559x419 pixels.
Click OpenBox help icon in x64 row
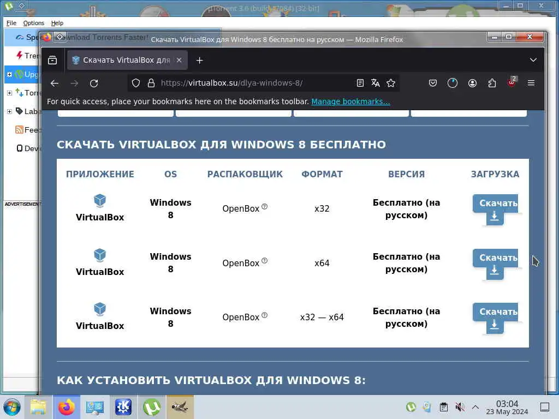[x=265, y=260]
